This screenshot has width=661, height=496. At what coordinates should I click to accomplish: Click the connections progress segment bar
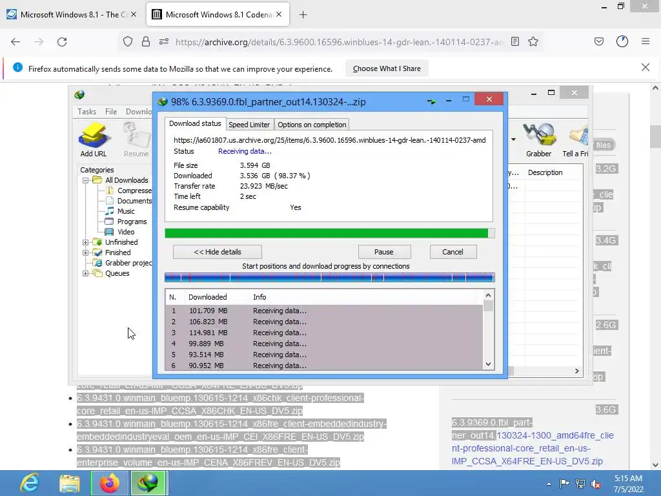(330, 277)
